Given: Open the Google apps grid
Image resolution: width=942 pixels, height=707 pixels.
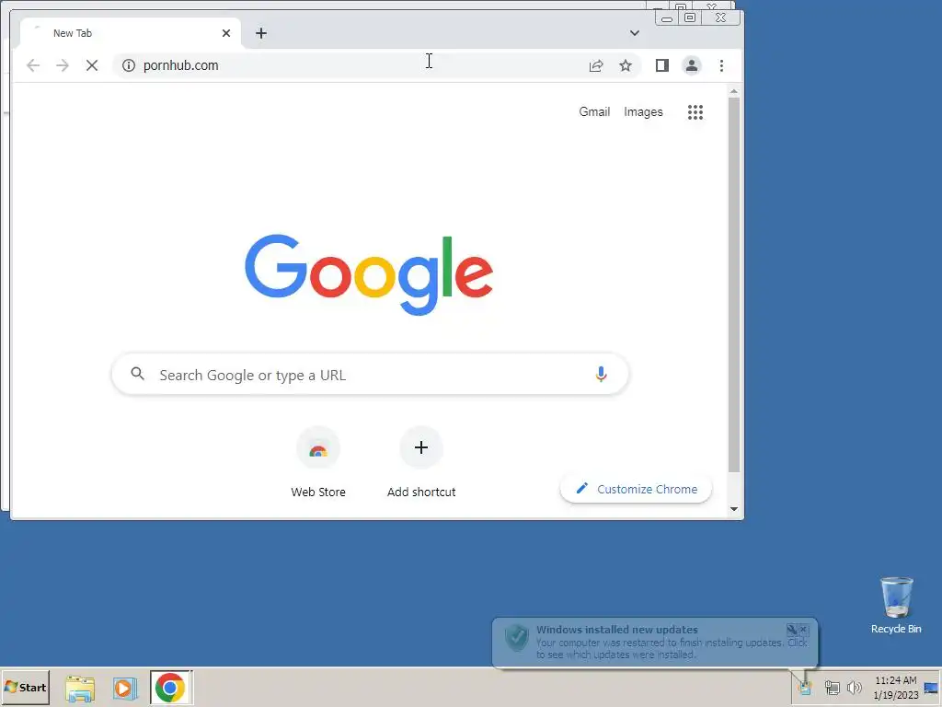Looking at the screenshot, I should [x=695, y=111].
